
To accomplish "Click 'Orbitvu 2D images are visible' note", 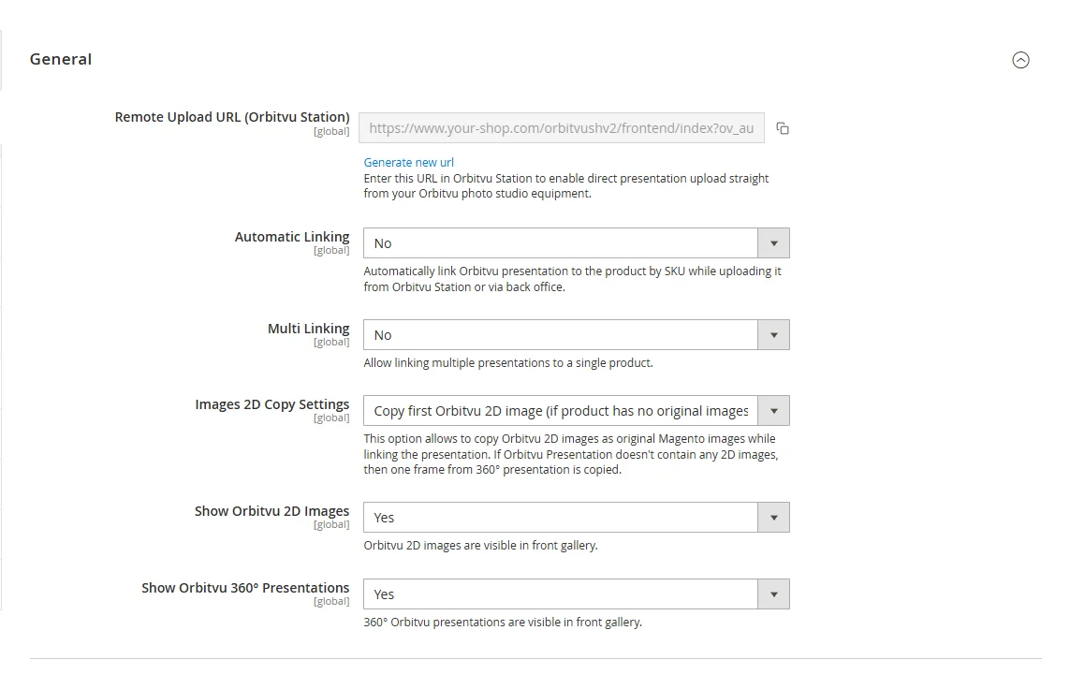I will [x=480, y=545].
